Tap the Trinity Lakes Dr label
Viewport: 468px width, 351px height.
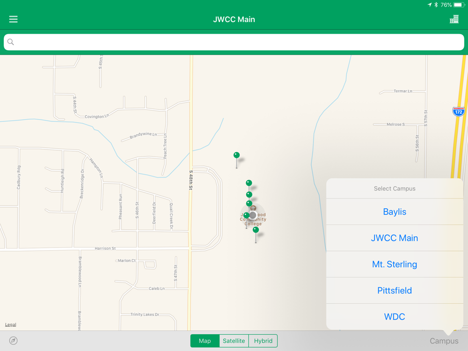[145, 314]
